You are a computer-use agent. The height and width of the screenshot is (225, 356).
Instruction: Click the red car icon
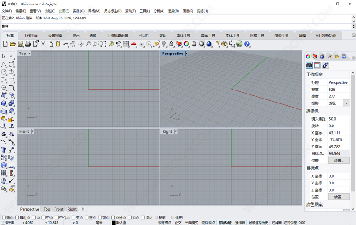click(134, 44)
